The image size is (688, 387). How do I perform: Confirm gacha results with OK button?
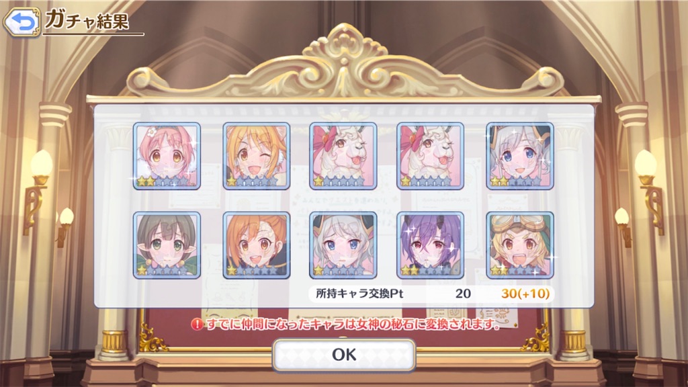(343, 355)
